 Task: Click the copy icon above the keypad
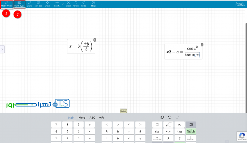(x=162, y=117)
